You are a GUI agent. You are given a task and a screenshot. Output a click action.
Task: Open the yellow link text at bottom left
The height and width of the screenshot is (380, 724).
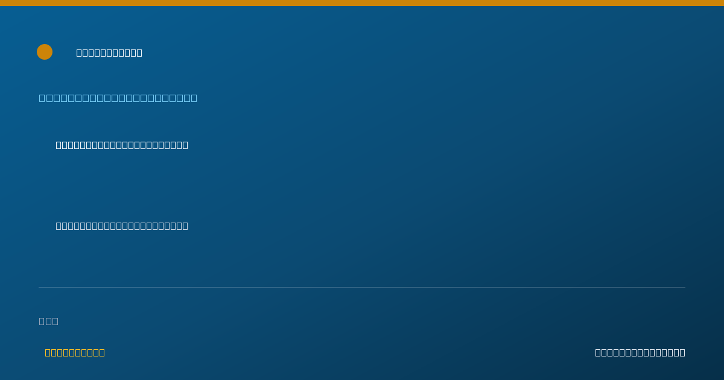tap(75, 352)
